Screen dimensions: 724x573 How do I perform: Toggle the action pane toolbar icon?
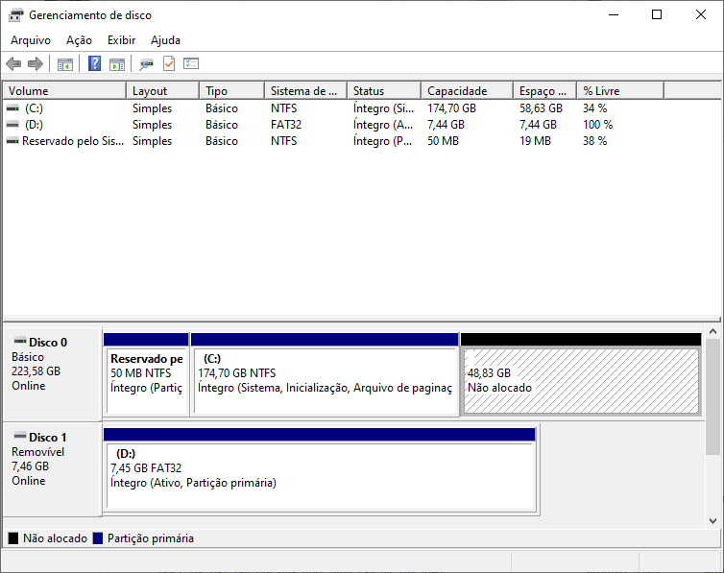(117, 63)
